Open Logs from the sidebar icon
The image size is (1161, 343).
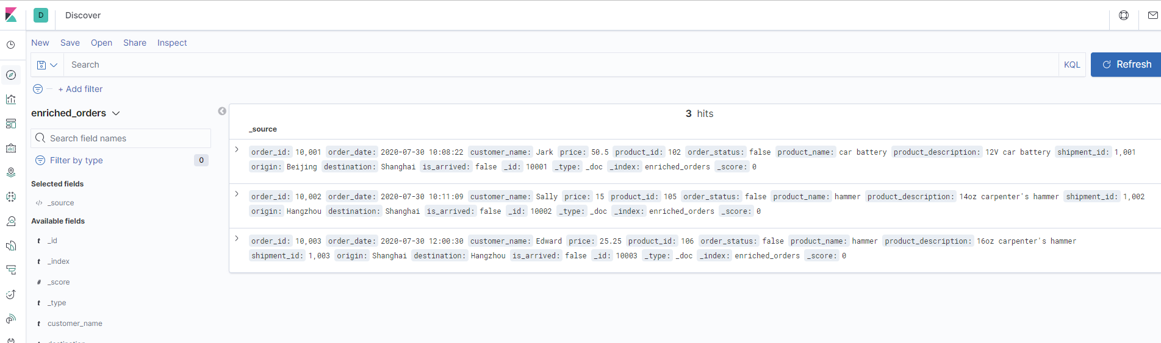pos(11,246)
